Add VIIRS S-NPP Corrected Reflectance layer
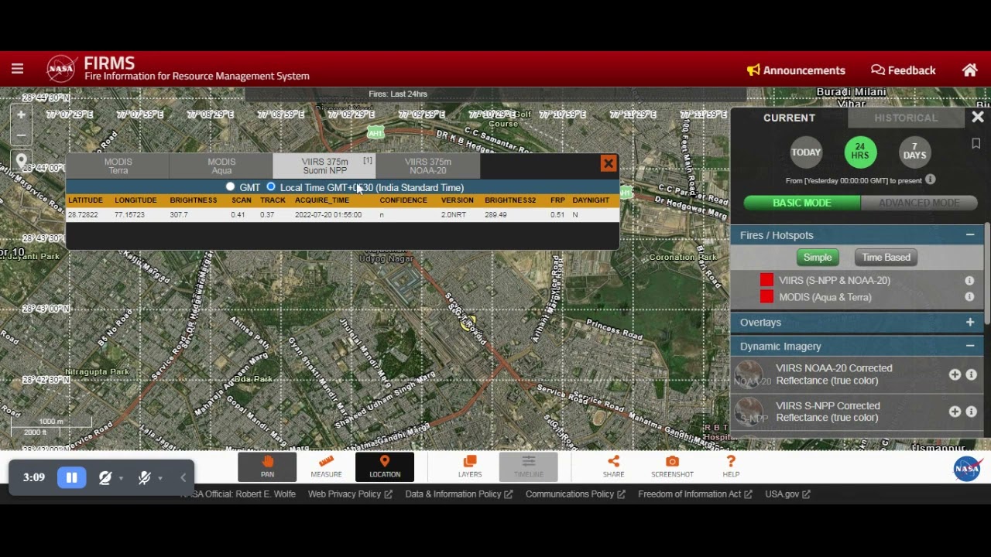The width and height of the screenshot is (991, 557). pyautogui.click(x=955, y=412)
